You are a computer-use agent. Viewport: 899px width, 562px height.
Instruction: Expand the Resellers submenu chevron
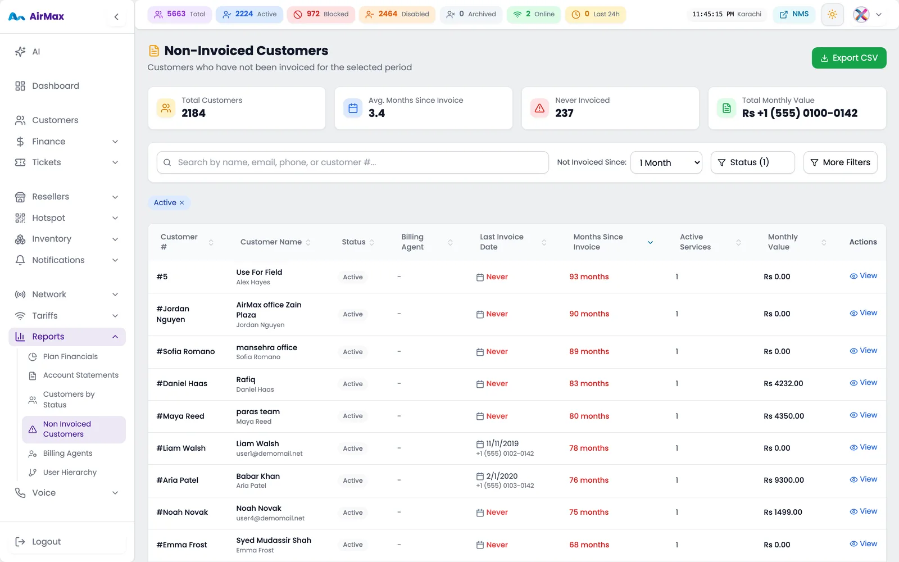click(x=115, y=197)
